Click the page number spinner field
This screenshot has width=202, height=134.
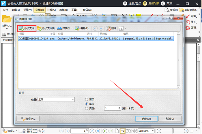[112, 108]
